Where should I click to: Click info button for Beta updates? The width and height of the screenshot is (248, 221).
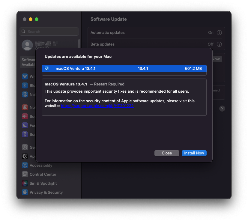point(219,44)
